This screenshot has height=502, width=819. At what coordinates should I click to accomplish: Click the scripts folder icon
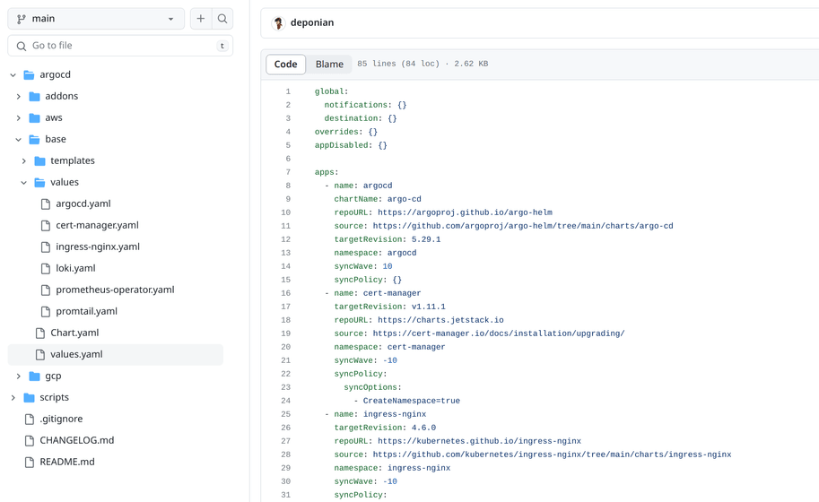tap(30, 398)
